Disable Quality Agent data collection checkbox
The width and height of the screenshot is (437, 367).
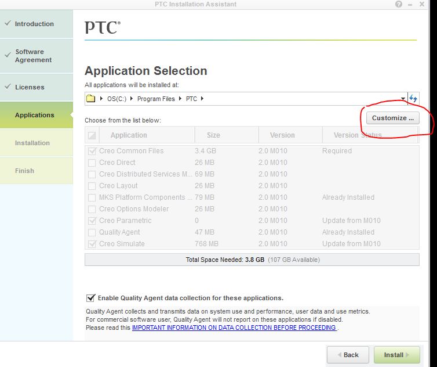click(x=90, y=298)
